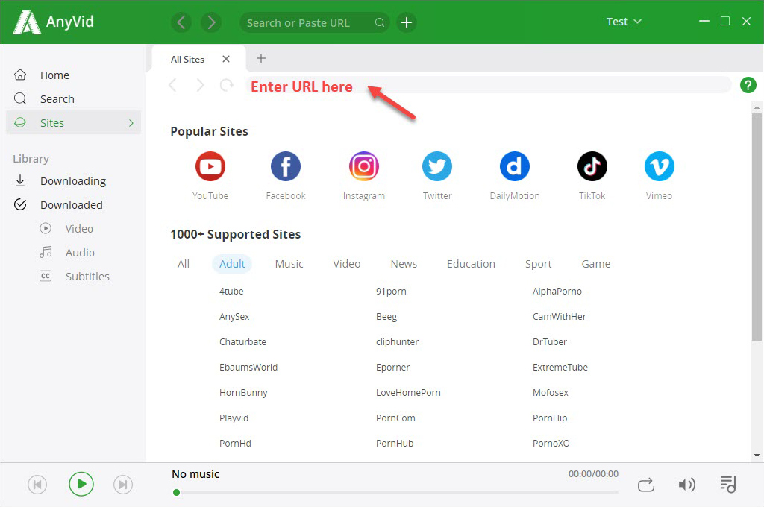Click the browser tab back arrow
The height and width of the screenshot is (507, 764).
click(172, 85)
